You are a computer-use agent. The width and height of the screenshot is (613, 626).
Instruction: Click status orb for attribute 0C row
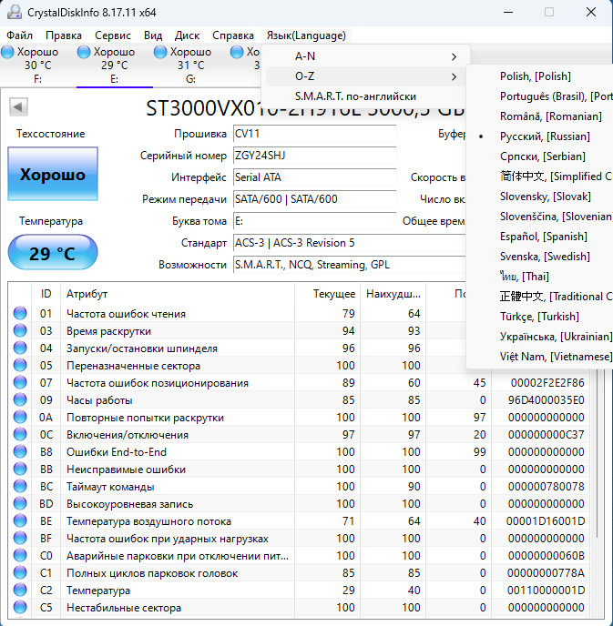[20, 434]
